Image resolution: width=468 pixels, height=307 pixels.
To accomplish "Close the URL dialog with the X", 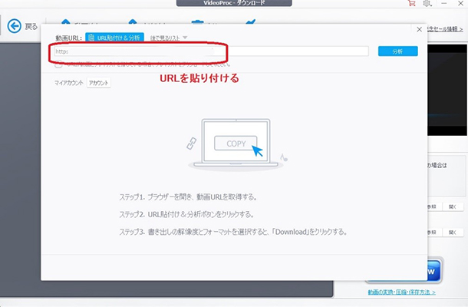I will (420, 29).
